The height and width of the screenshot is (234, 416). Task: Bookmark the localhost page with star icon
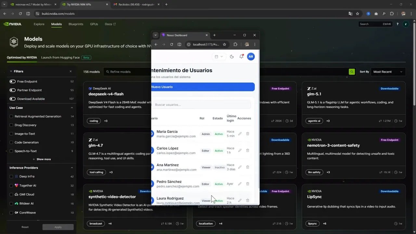(x=224, y=45)
